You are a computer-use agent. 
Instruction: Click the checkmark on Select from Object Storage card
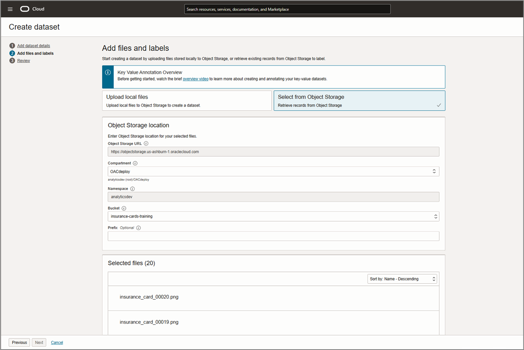point(439,104)
